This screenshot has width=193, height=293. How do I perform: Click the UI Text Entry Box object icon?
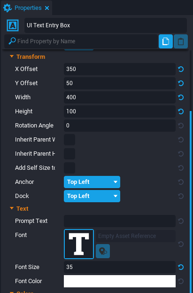pyautogui.click(x=13, y=25)
